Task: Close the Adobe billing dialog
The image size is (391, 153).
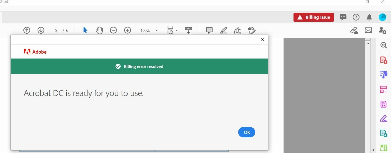Action: [263, 40]
